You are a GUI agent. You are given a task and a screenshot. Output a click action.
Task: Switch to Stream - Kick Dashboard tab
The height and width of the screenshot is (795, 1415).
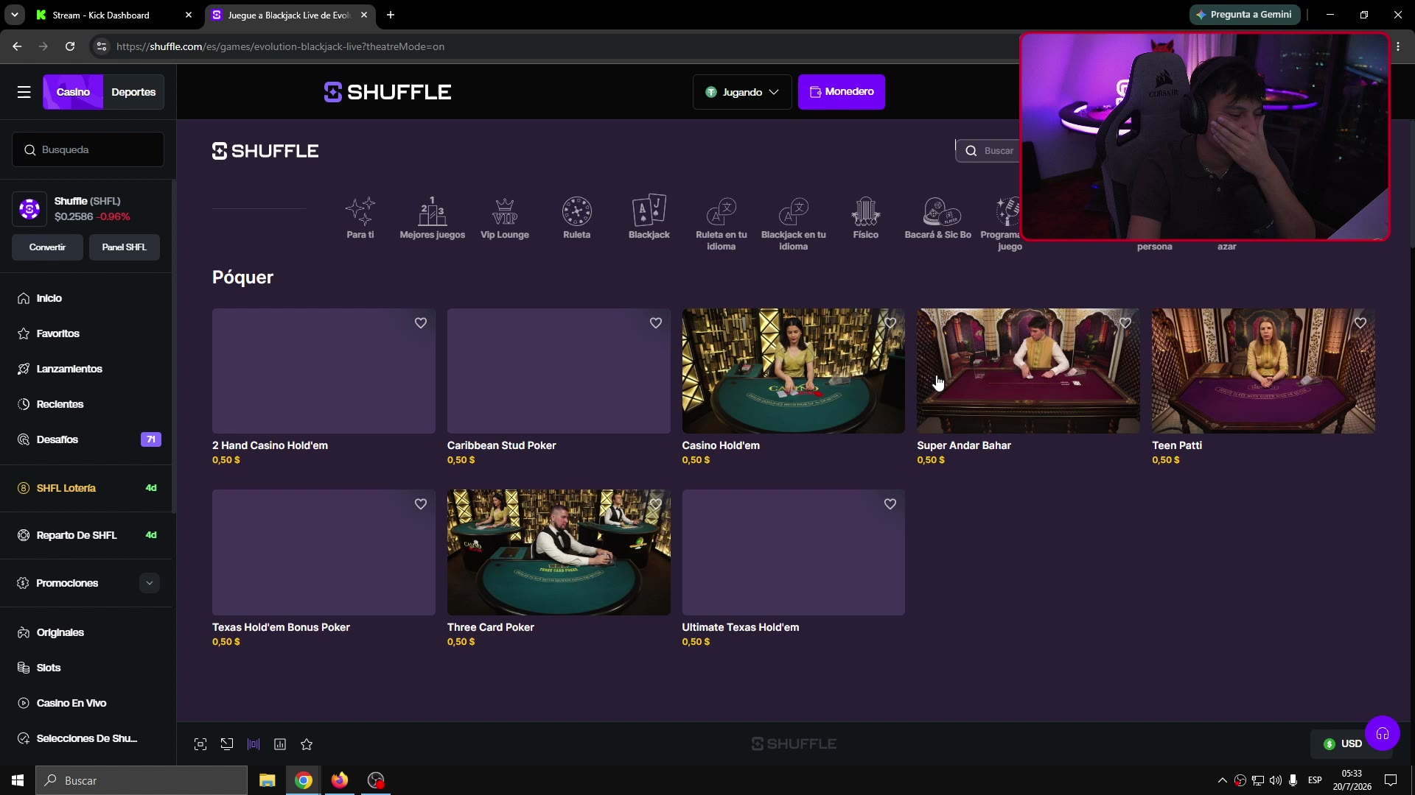115,15
